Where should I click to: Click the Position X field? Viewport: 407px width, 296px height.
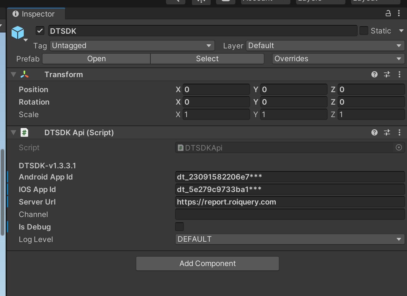pyautogui.click(x=216, y=90)
